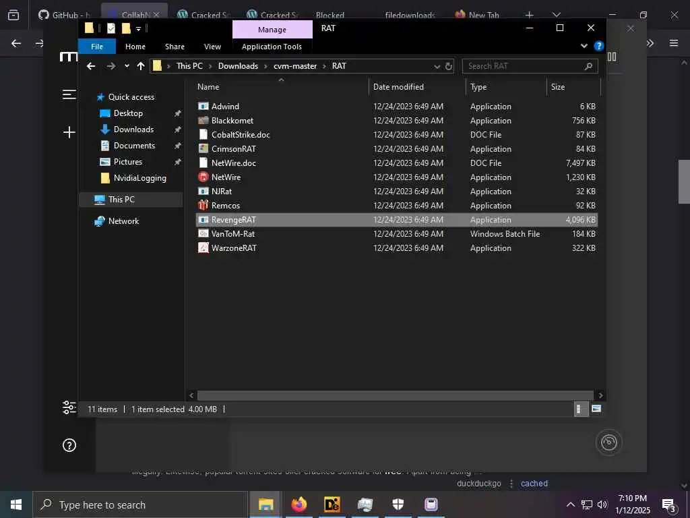Open Firefox from the taskbar
The width and height of the screenshot is (690, 518).
coord(299,505)
